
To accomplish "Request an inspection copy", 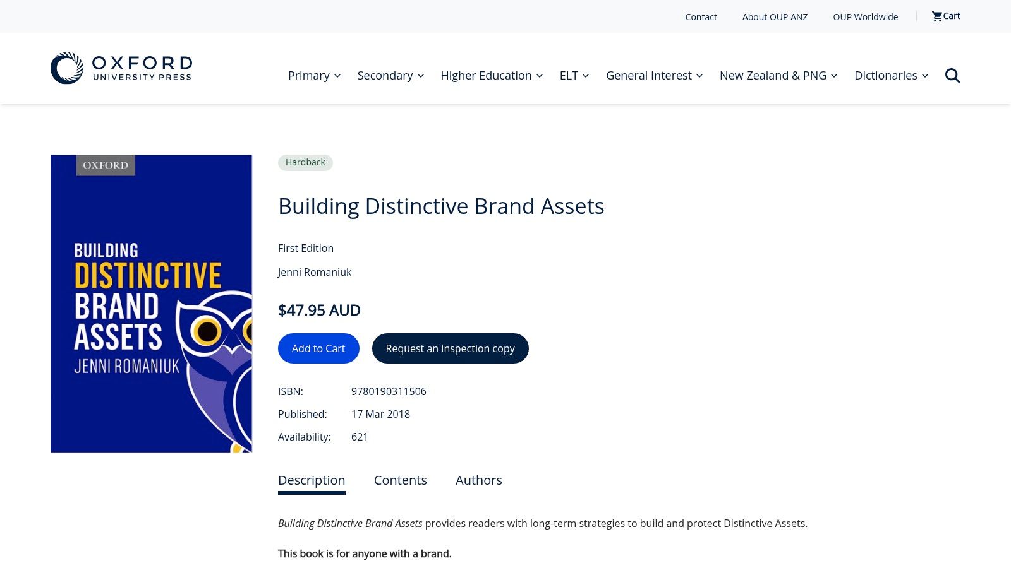I will tap(451, 348).
